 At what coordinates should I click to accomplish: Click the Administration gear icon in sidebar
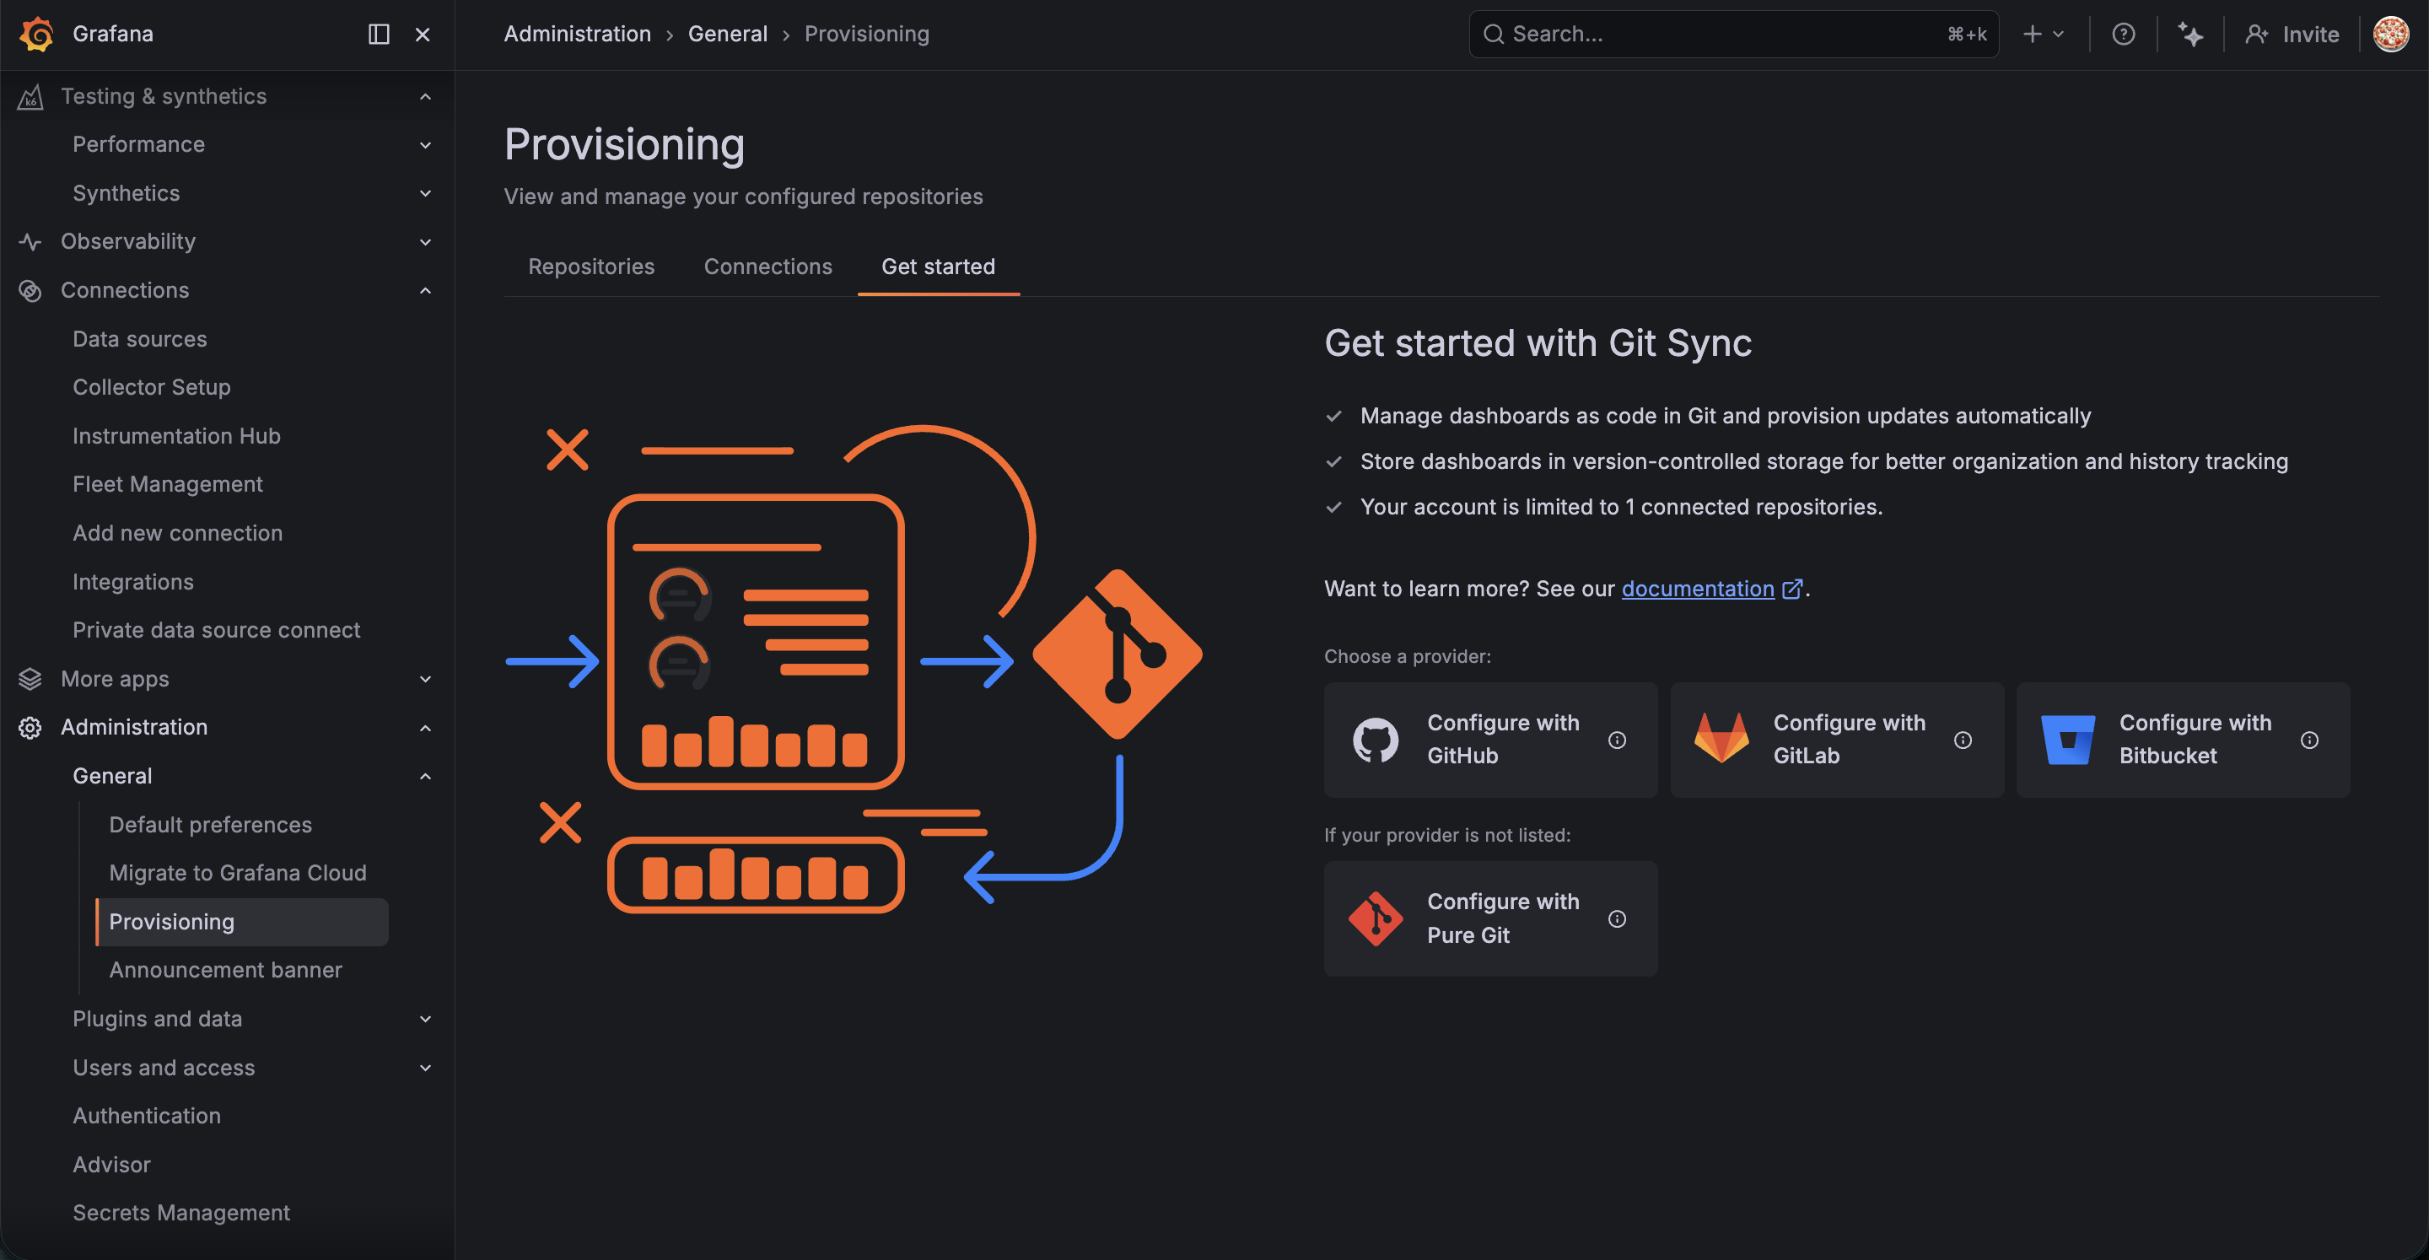click(30, 727)
